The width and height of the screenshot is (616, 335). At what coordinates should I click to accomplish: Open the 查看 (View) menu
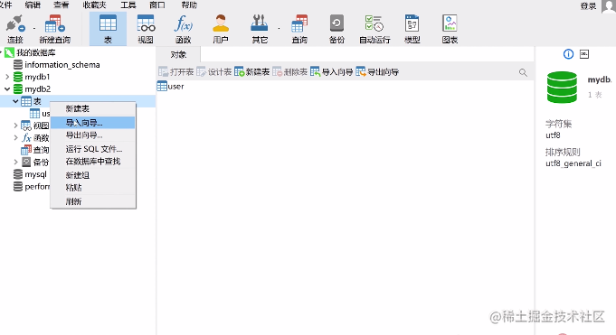click(x=61, y=5)
